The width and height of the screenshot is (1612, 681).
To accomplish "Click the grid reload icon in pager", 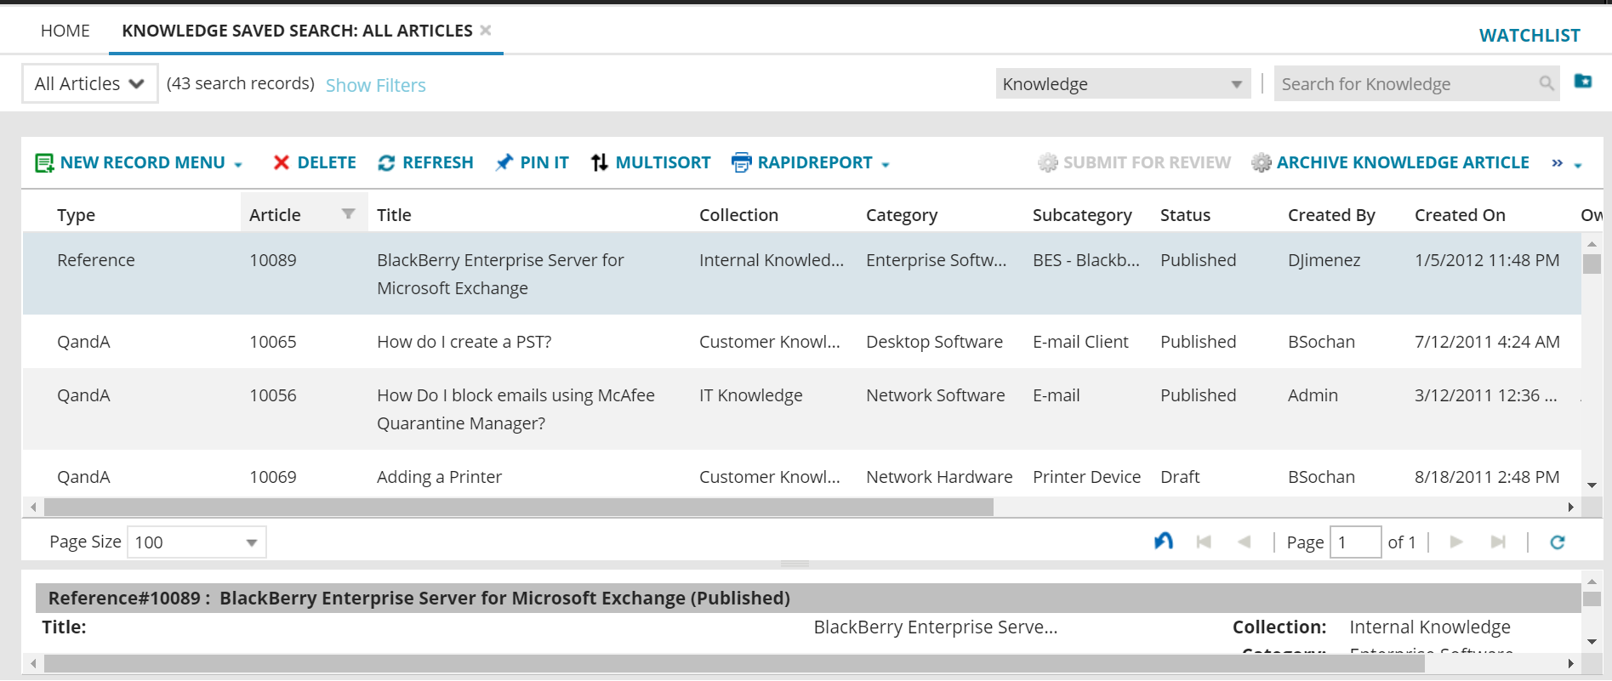I will (1557, 542).
